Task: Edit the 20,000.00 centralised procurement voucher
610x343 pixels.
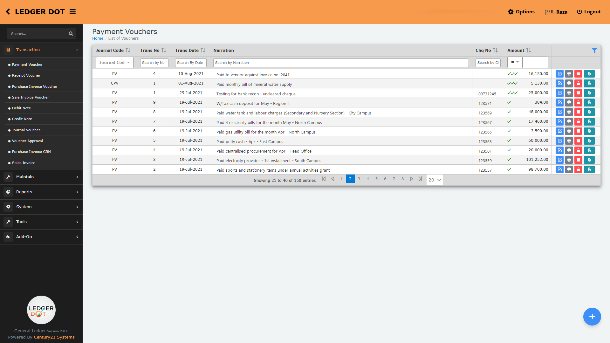Action: [559, 150]
